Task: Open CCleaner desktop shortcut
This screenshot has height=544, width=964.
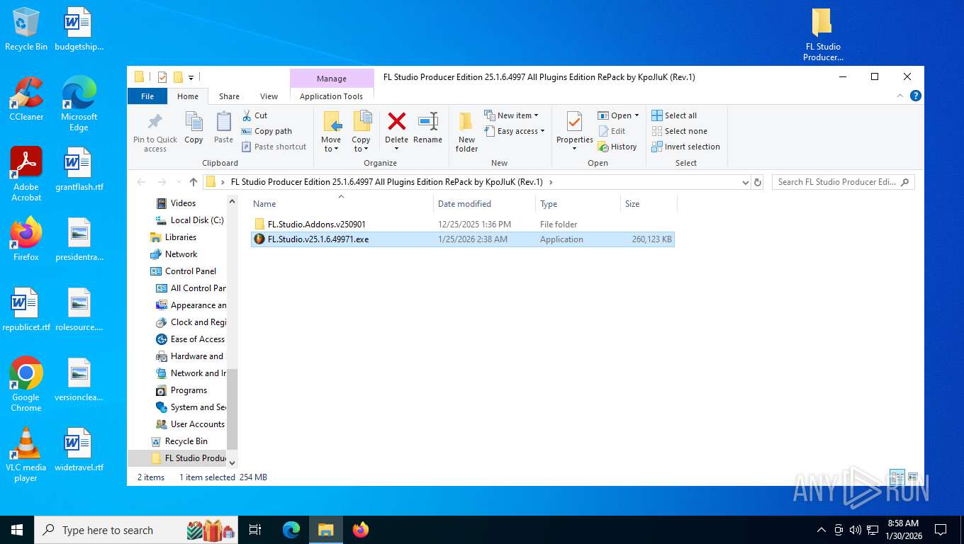Action: click(26, 98)
